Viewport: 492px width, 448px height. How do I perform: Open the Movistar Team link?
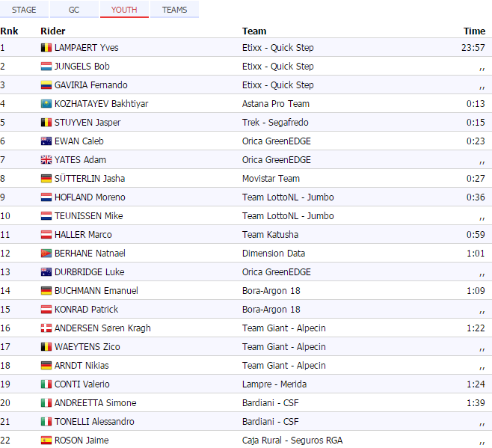pyautogui.click(x=271, y=179)
